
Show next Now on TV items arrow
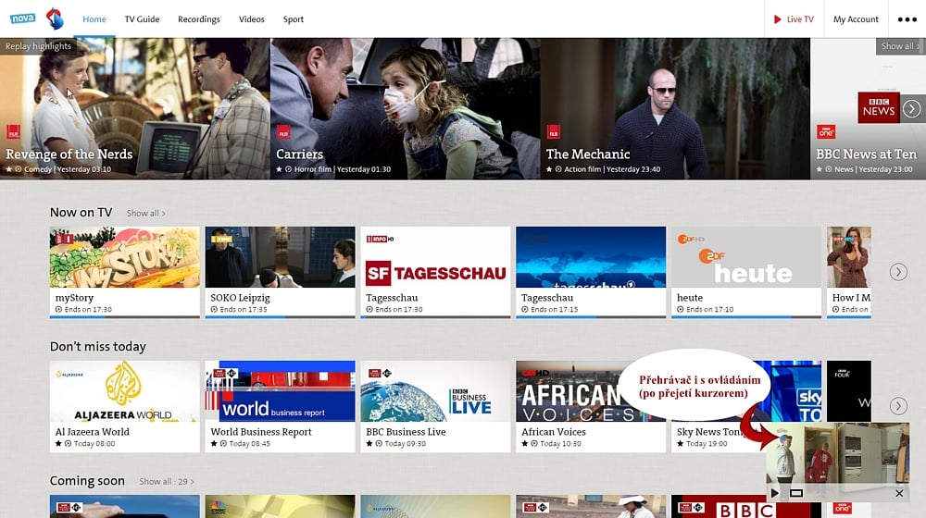pyautogui.click(x=898, y=272)
